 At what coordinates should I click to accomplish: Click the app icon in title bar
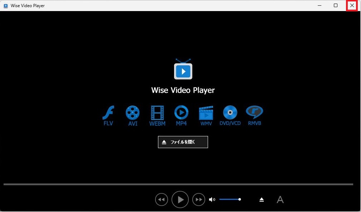pos(5,6)
